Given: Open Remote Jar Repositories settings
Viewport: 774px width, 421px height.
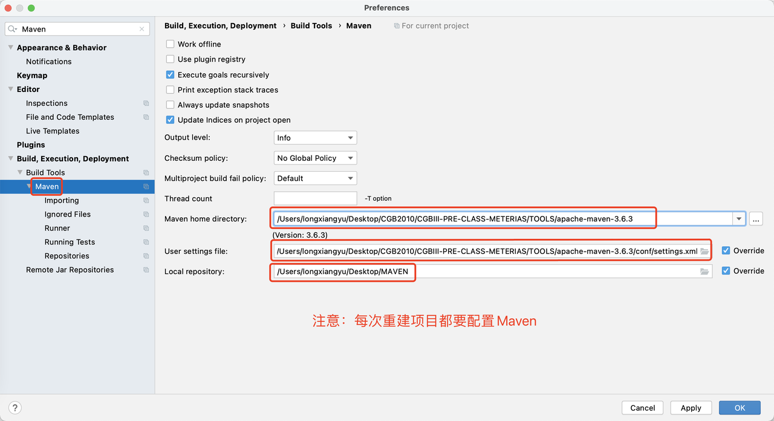Looking at the screenshot, I should 70,270.
